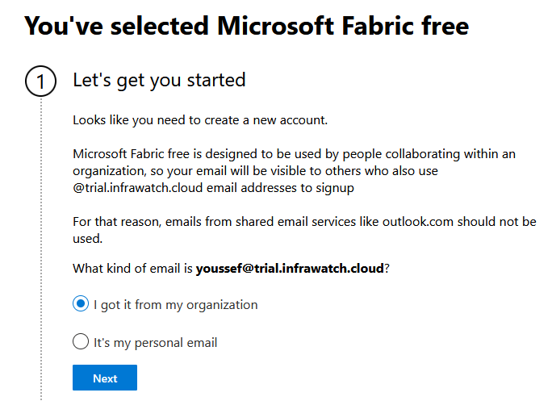
Task: Click the dotted vertical step progress line
Action: (x=41, y=242)
